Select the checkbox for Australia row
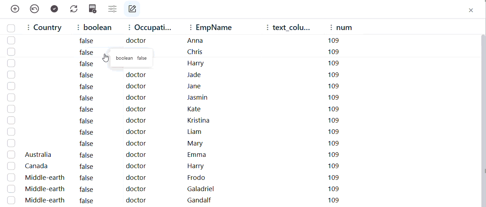The height and width of the screenshot is (207, 486). (11, 154)
